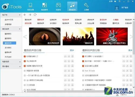The image size is (135, 97).
Task: Refresh the page with the circular arrow
Action: coord(35,15)
